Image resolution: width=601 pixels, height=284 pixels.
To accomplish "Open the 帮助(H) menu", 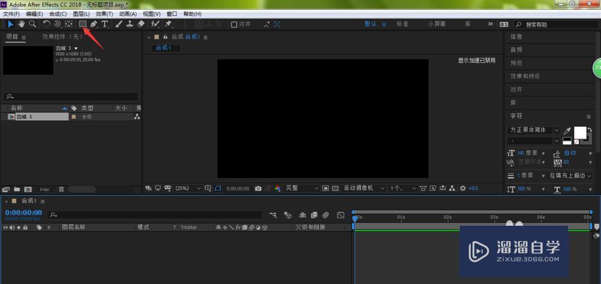I will click(x=192, y=14).
